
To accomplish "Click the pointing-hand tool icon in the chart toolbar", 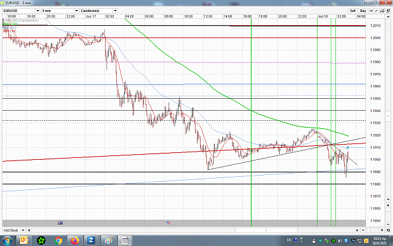I will (x=382, y=11).
